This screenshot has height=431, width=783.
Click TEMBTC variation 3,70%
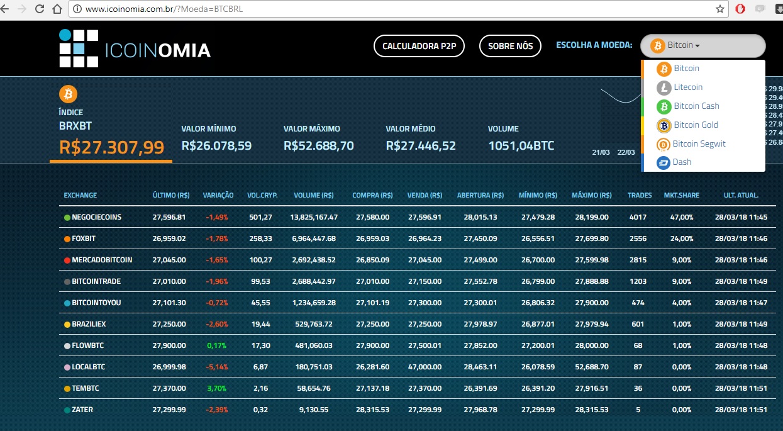click(x=216, y=389)
